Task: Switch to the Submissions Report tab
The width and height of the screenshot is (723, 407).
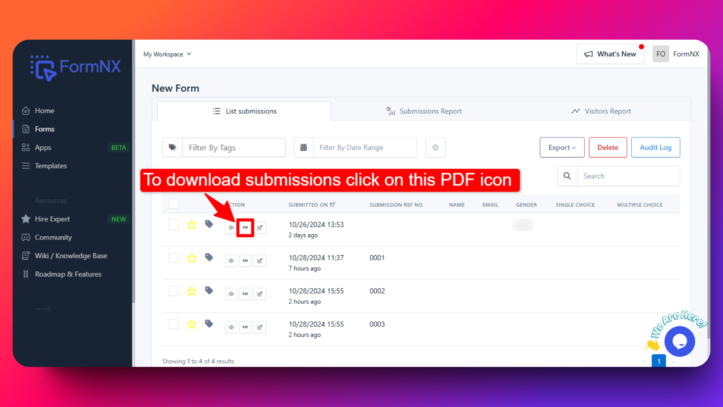Action: [424, 111]
